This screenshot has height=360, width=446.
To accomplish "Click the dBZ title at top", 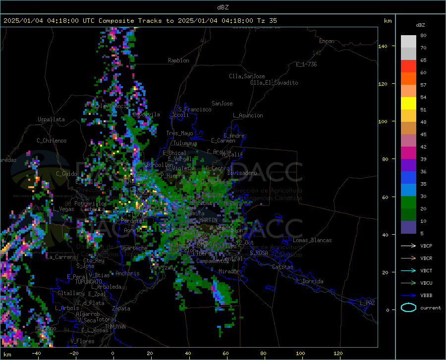I will click(223, 7).
